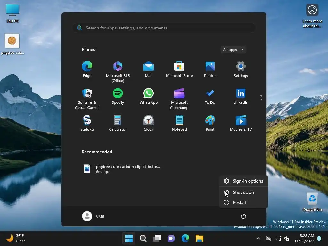This screenshot has width=328, height=246.
Task: Open weather widget 36°F Clear
Action: 16,238
